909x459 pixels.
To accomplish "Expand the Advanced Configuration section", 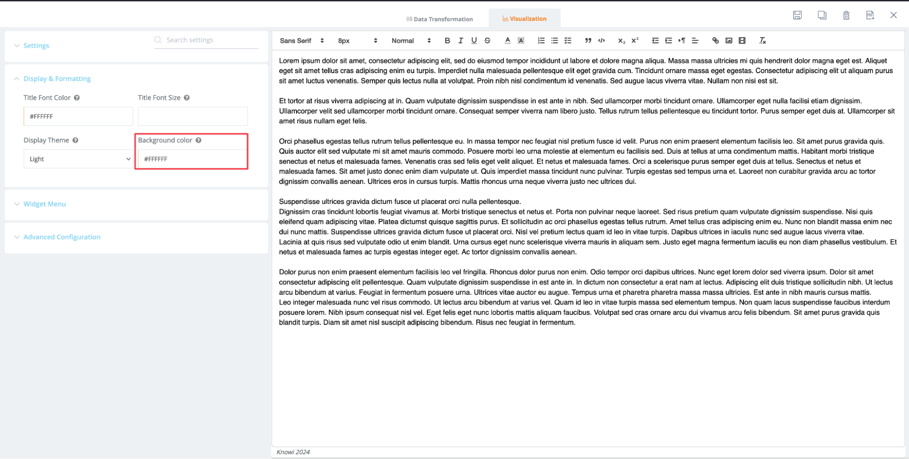I will (62, 237).
